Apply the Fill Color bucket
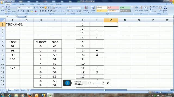This screenshot has height=97, width=174. pyautogui.click(x=32, y=11)
